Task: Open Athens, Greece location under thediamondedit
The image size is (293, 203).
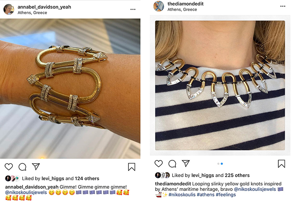Action: point(182,10)
